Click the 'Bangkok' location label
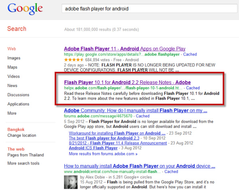239x190 pixels. pos(16,129)
